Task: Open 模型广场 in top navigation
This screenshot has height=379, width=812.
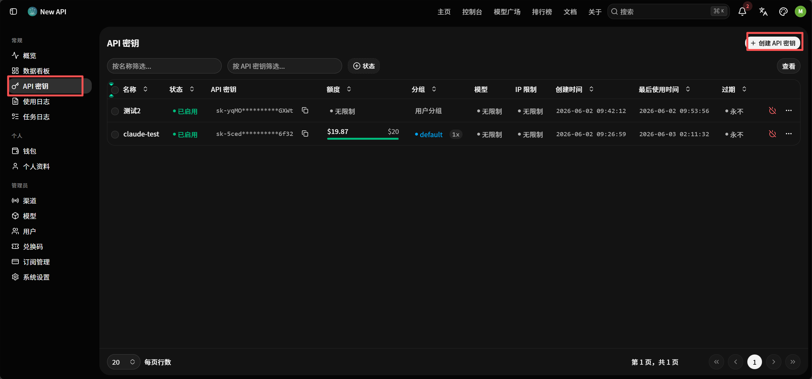Action: tap(507, 12)
